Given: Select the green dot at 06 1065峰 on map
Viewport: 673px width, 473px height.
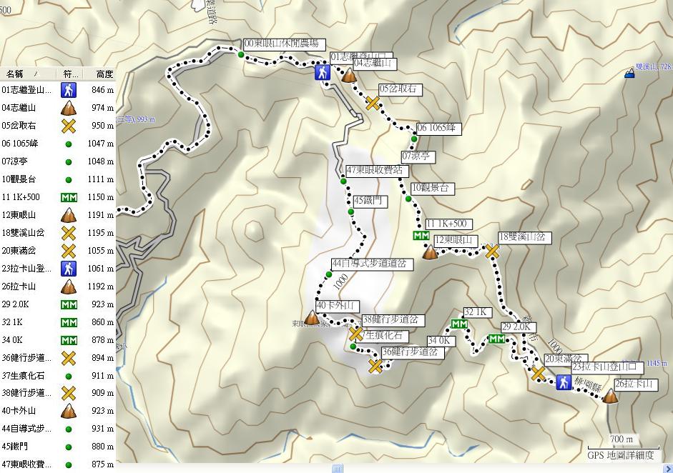Looking at the screenshot, I should 414,139.
